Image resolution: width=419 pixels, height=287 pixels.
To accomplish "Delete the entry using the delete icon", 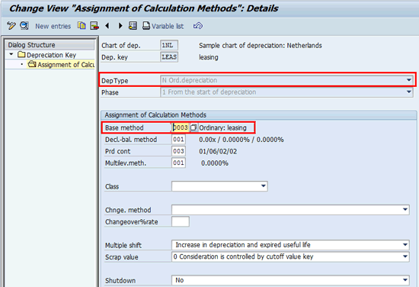I will click(94, 26).
